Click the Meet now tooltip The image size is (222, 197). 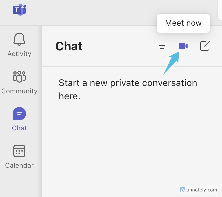[183, 23]
